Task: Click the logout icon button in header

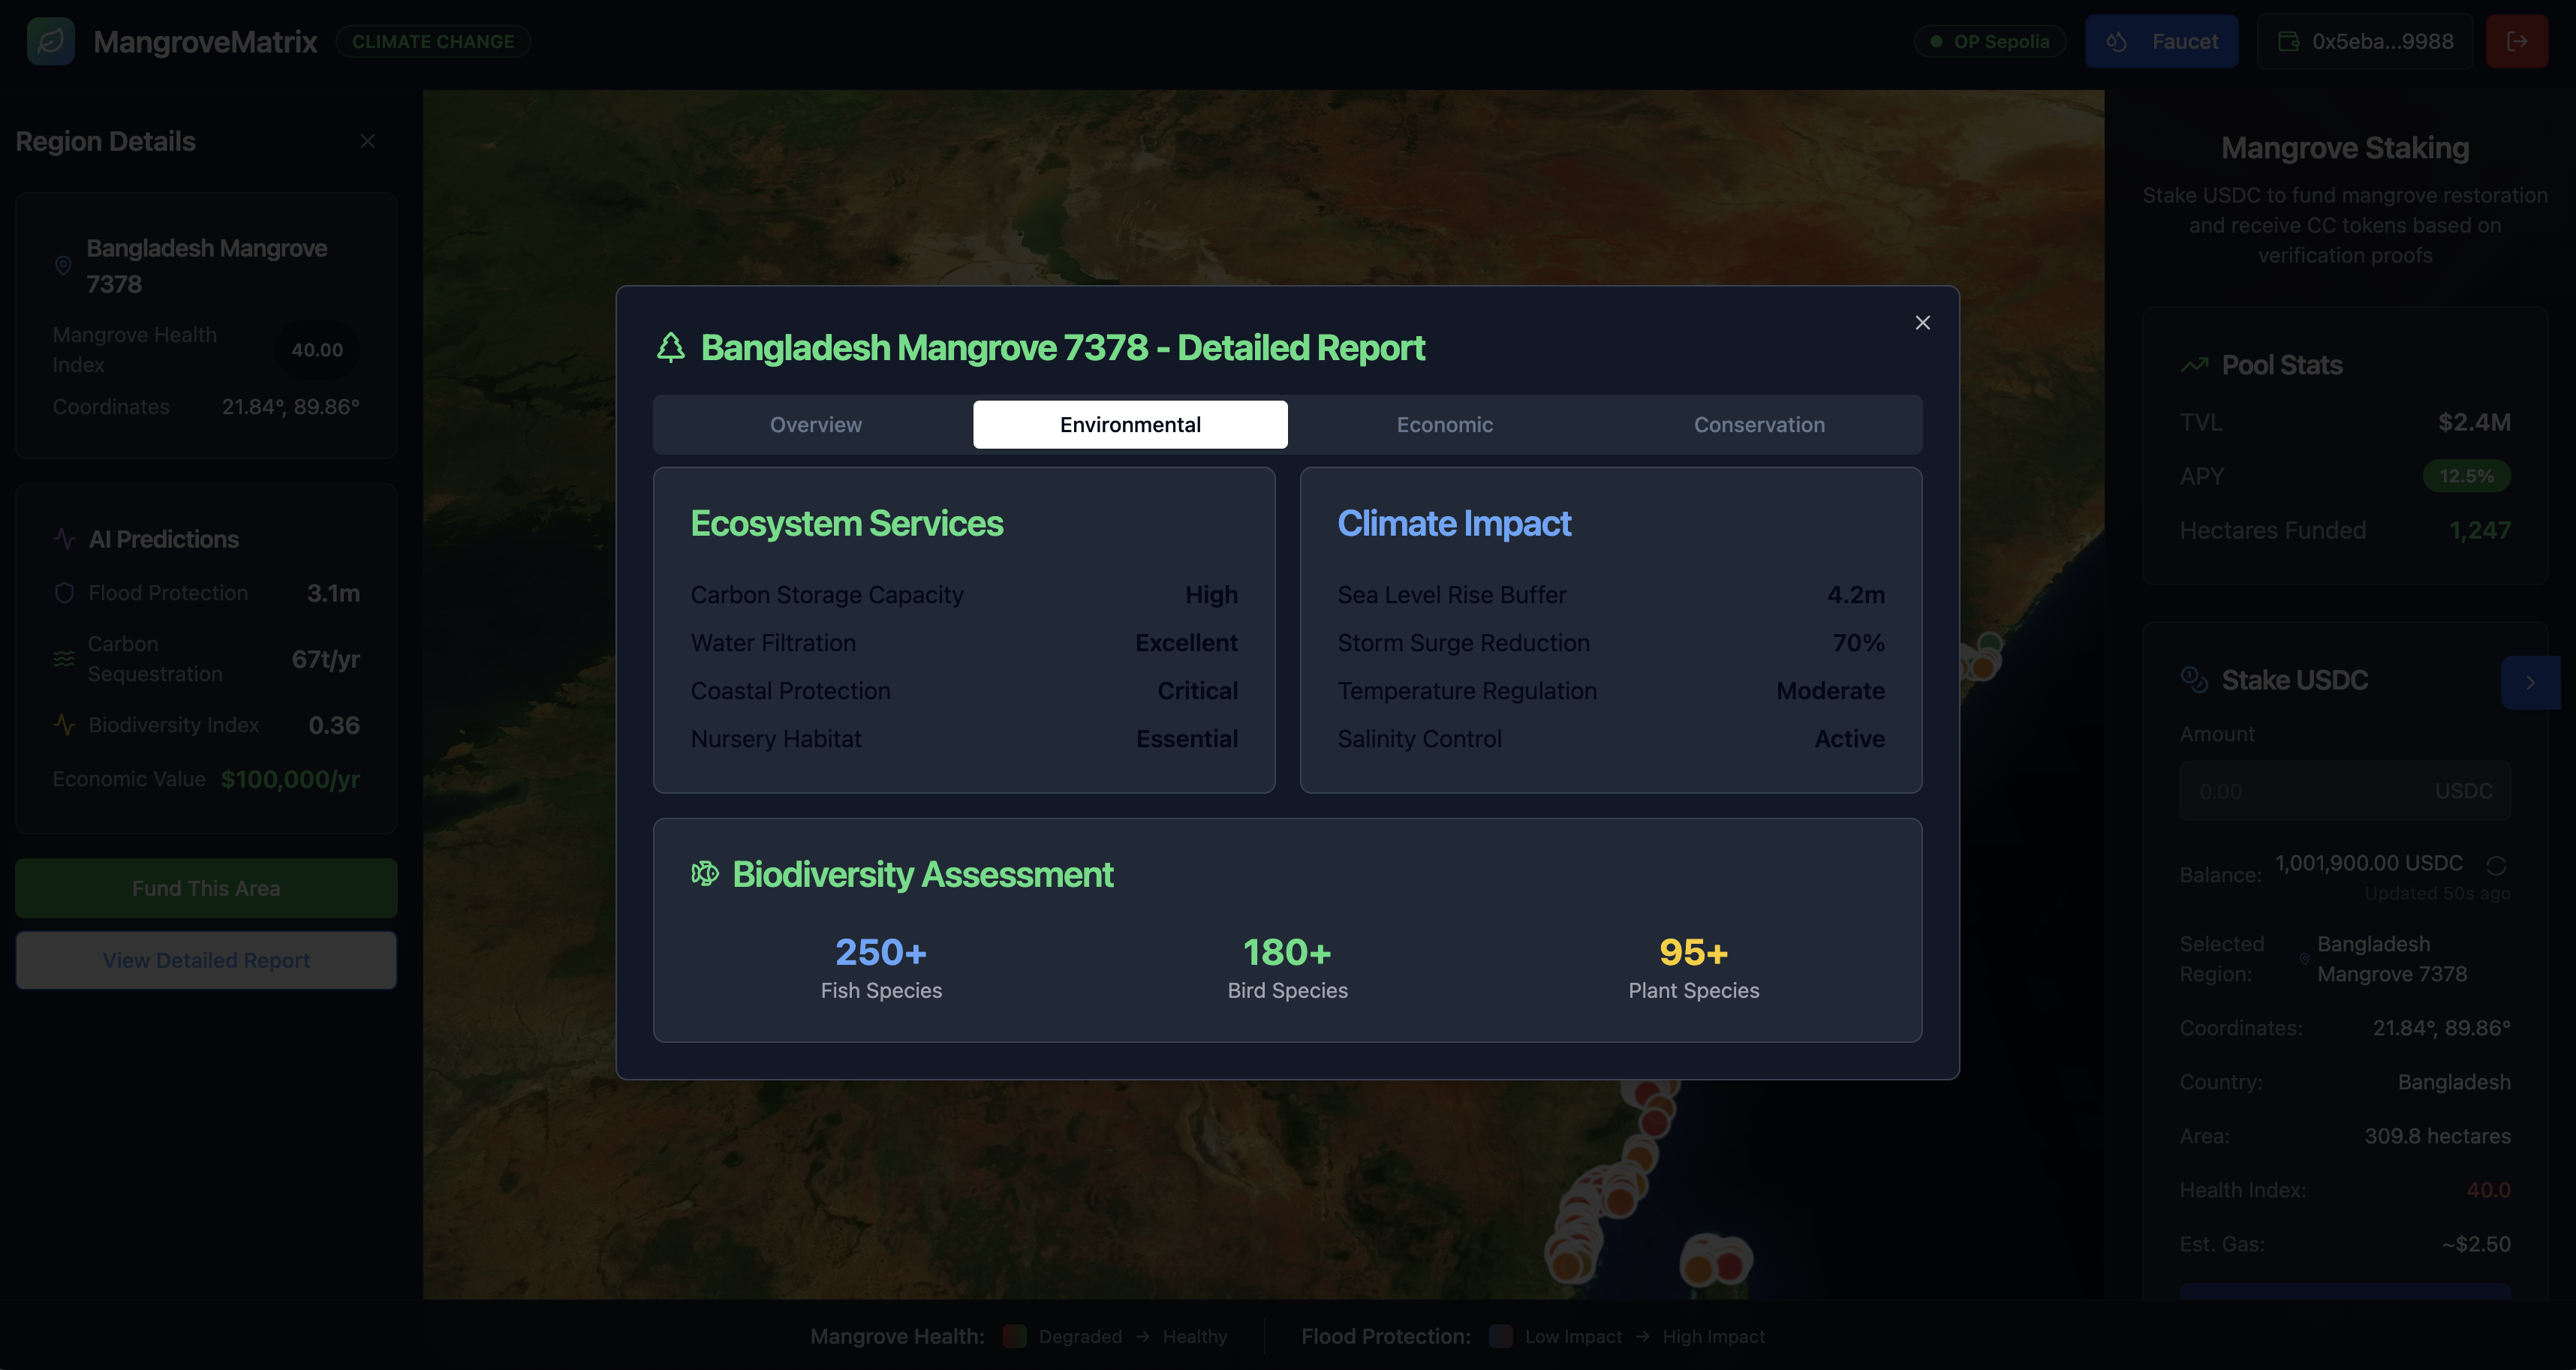Action: 2516,41
